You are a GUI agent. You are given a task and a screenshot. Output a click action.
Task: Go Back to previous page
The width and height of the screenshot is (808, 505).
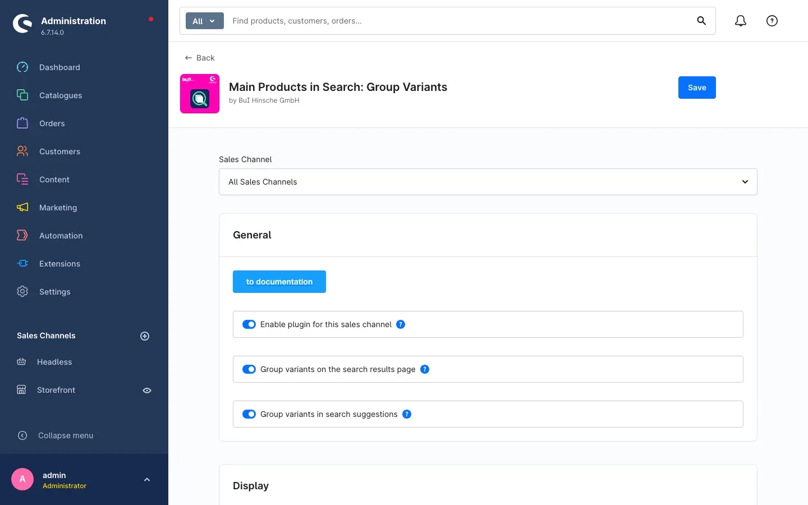pos(200,58)
